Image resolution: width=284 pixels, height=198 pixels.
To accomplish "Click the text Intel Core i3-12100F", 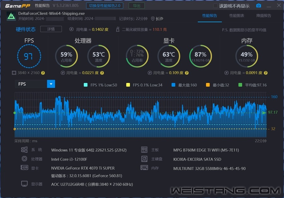I will (x=69, y=159).
